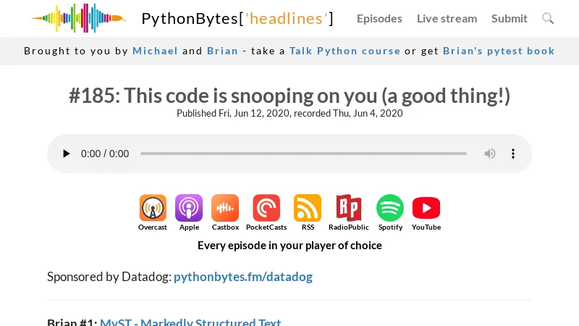The width and height of the screenshot is (579, 326).
Task: Open the Spotify icon
Action: click(x=390, y=208)
